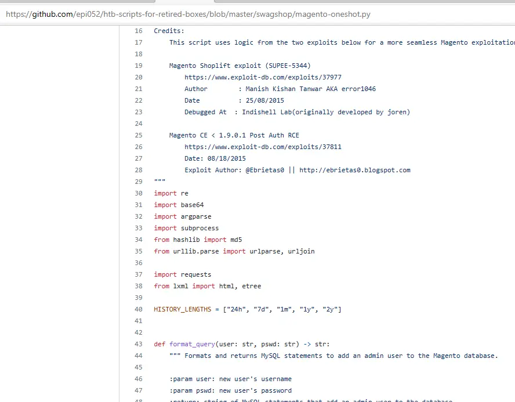Click 'HISTORY_LENGTHS' constant name
Screen dimensions: 515x402
tap(183, 309)
